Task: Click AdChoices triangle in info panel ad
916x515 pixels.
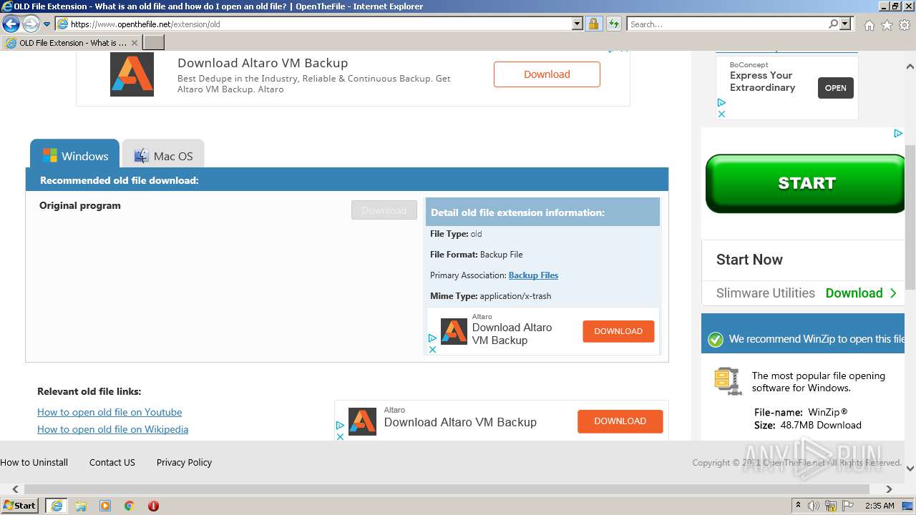Action: tap(432, 338)
